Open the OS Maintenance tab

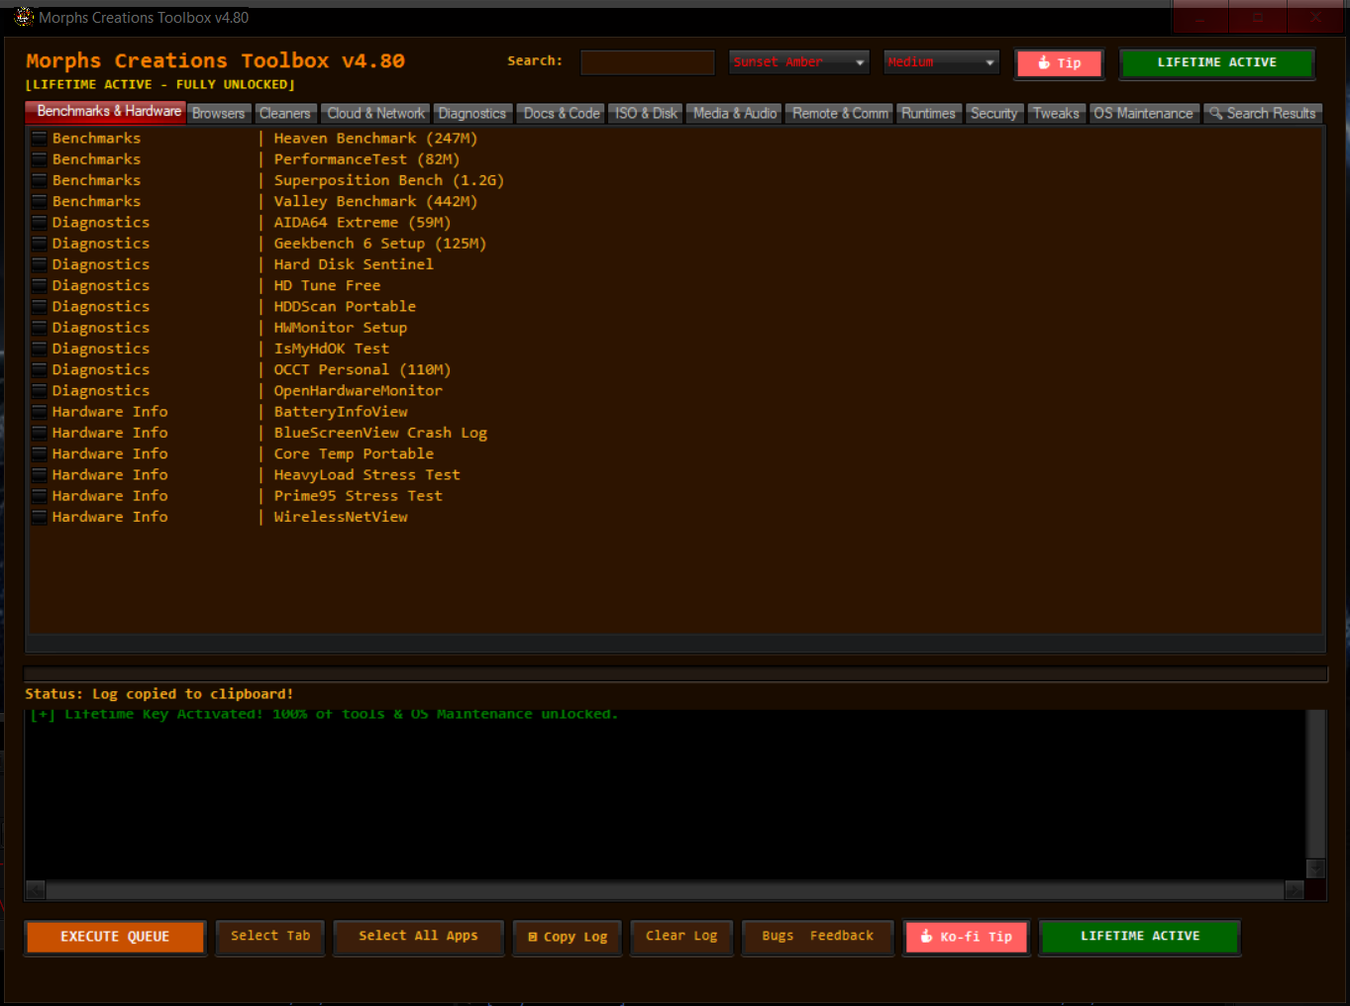[1143, 114]
